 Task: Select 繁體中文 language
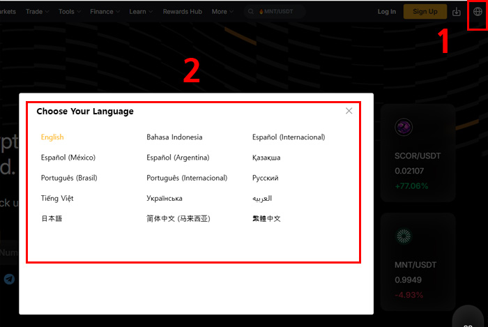[266, 218]
